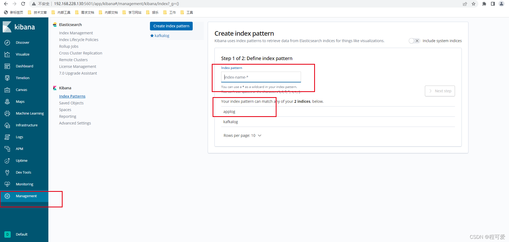Open Index Patterns link
Viewport: 509px width, 242px height.
(72, 96)
